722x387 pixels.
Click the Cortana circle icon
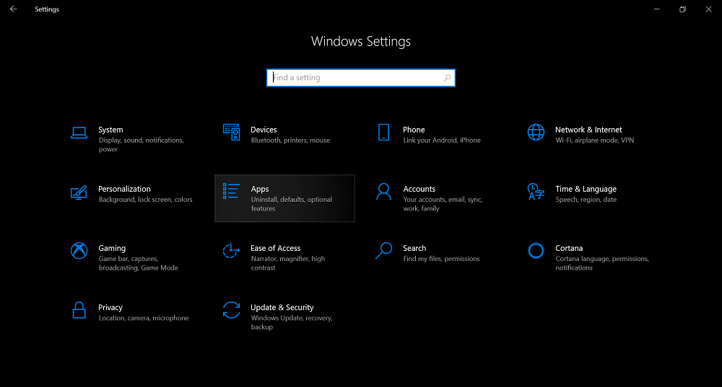coord(536,251)
